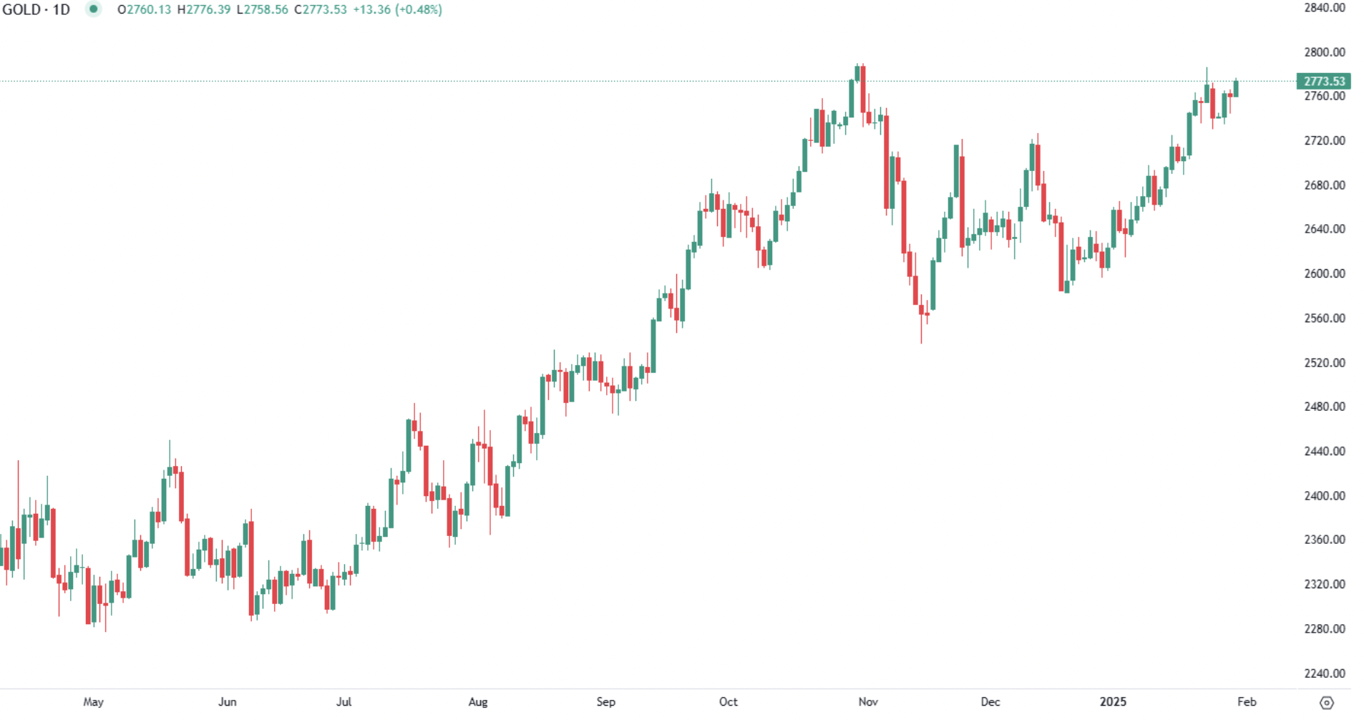Click the 2800.00 price axis label
Screen dimensions: 1364x720
(1324, 52)
